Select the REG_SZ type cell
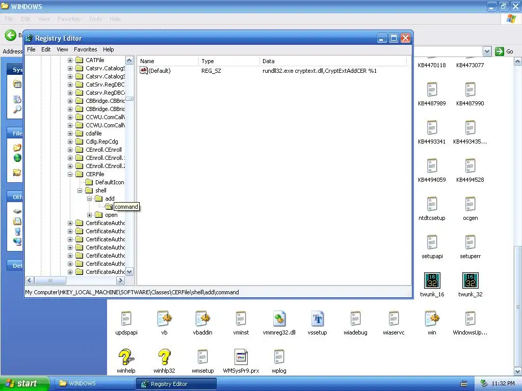The width and height of the screenshot is (522, 391). [211, 71]
